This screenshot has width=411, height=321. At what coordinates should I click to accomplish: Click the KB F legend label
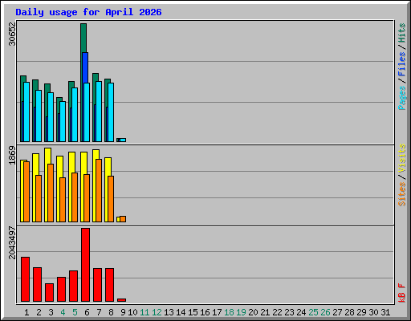(x=401, y=293)
